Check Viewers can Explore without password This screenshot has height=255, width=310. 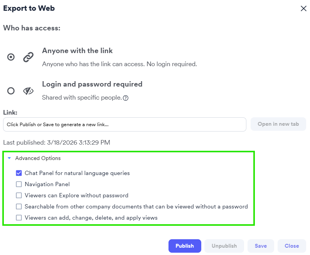[x=19, y=195]
